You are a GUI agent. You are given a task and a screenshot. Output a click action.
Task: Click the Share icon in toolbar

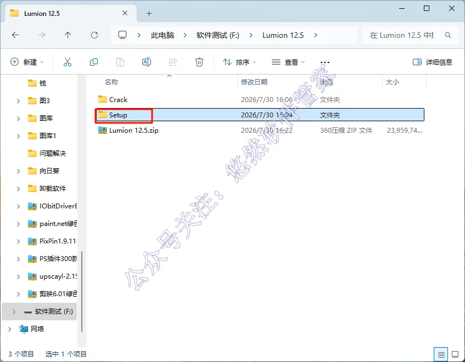coord(173,62)
